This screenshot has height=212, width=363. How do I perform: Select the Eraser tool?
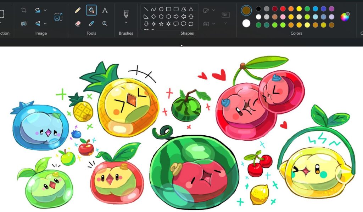pos(78,24)
